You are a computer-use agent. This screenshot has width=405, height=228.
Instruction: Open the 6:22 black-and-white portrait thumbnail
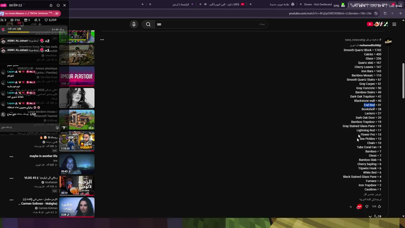pyautogui.click(x=77, y=98)
